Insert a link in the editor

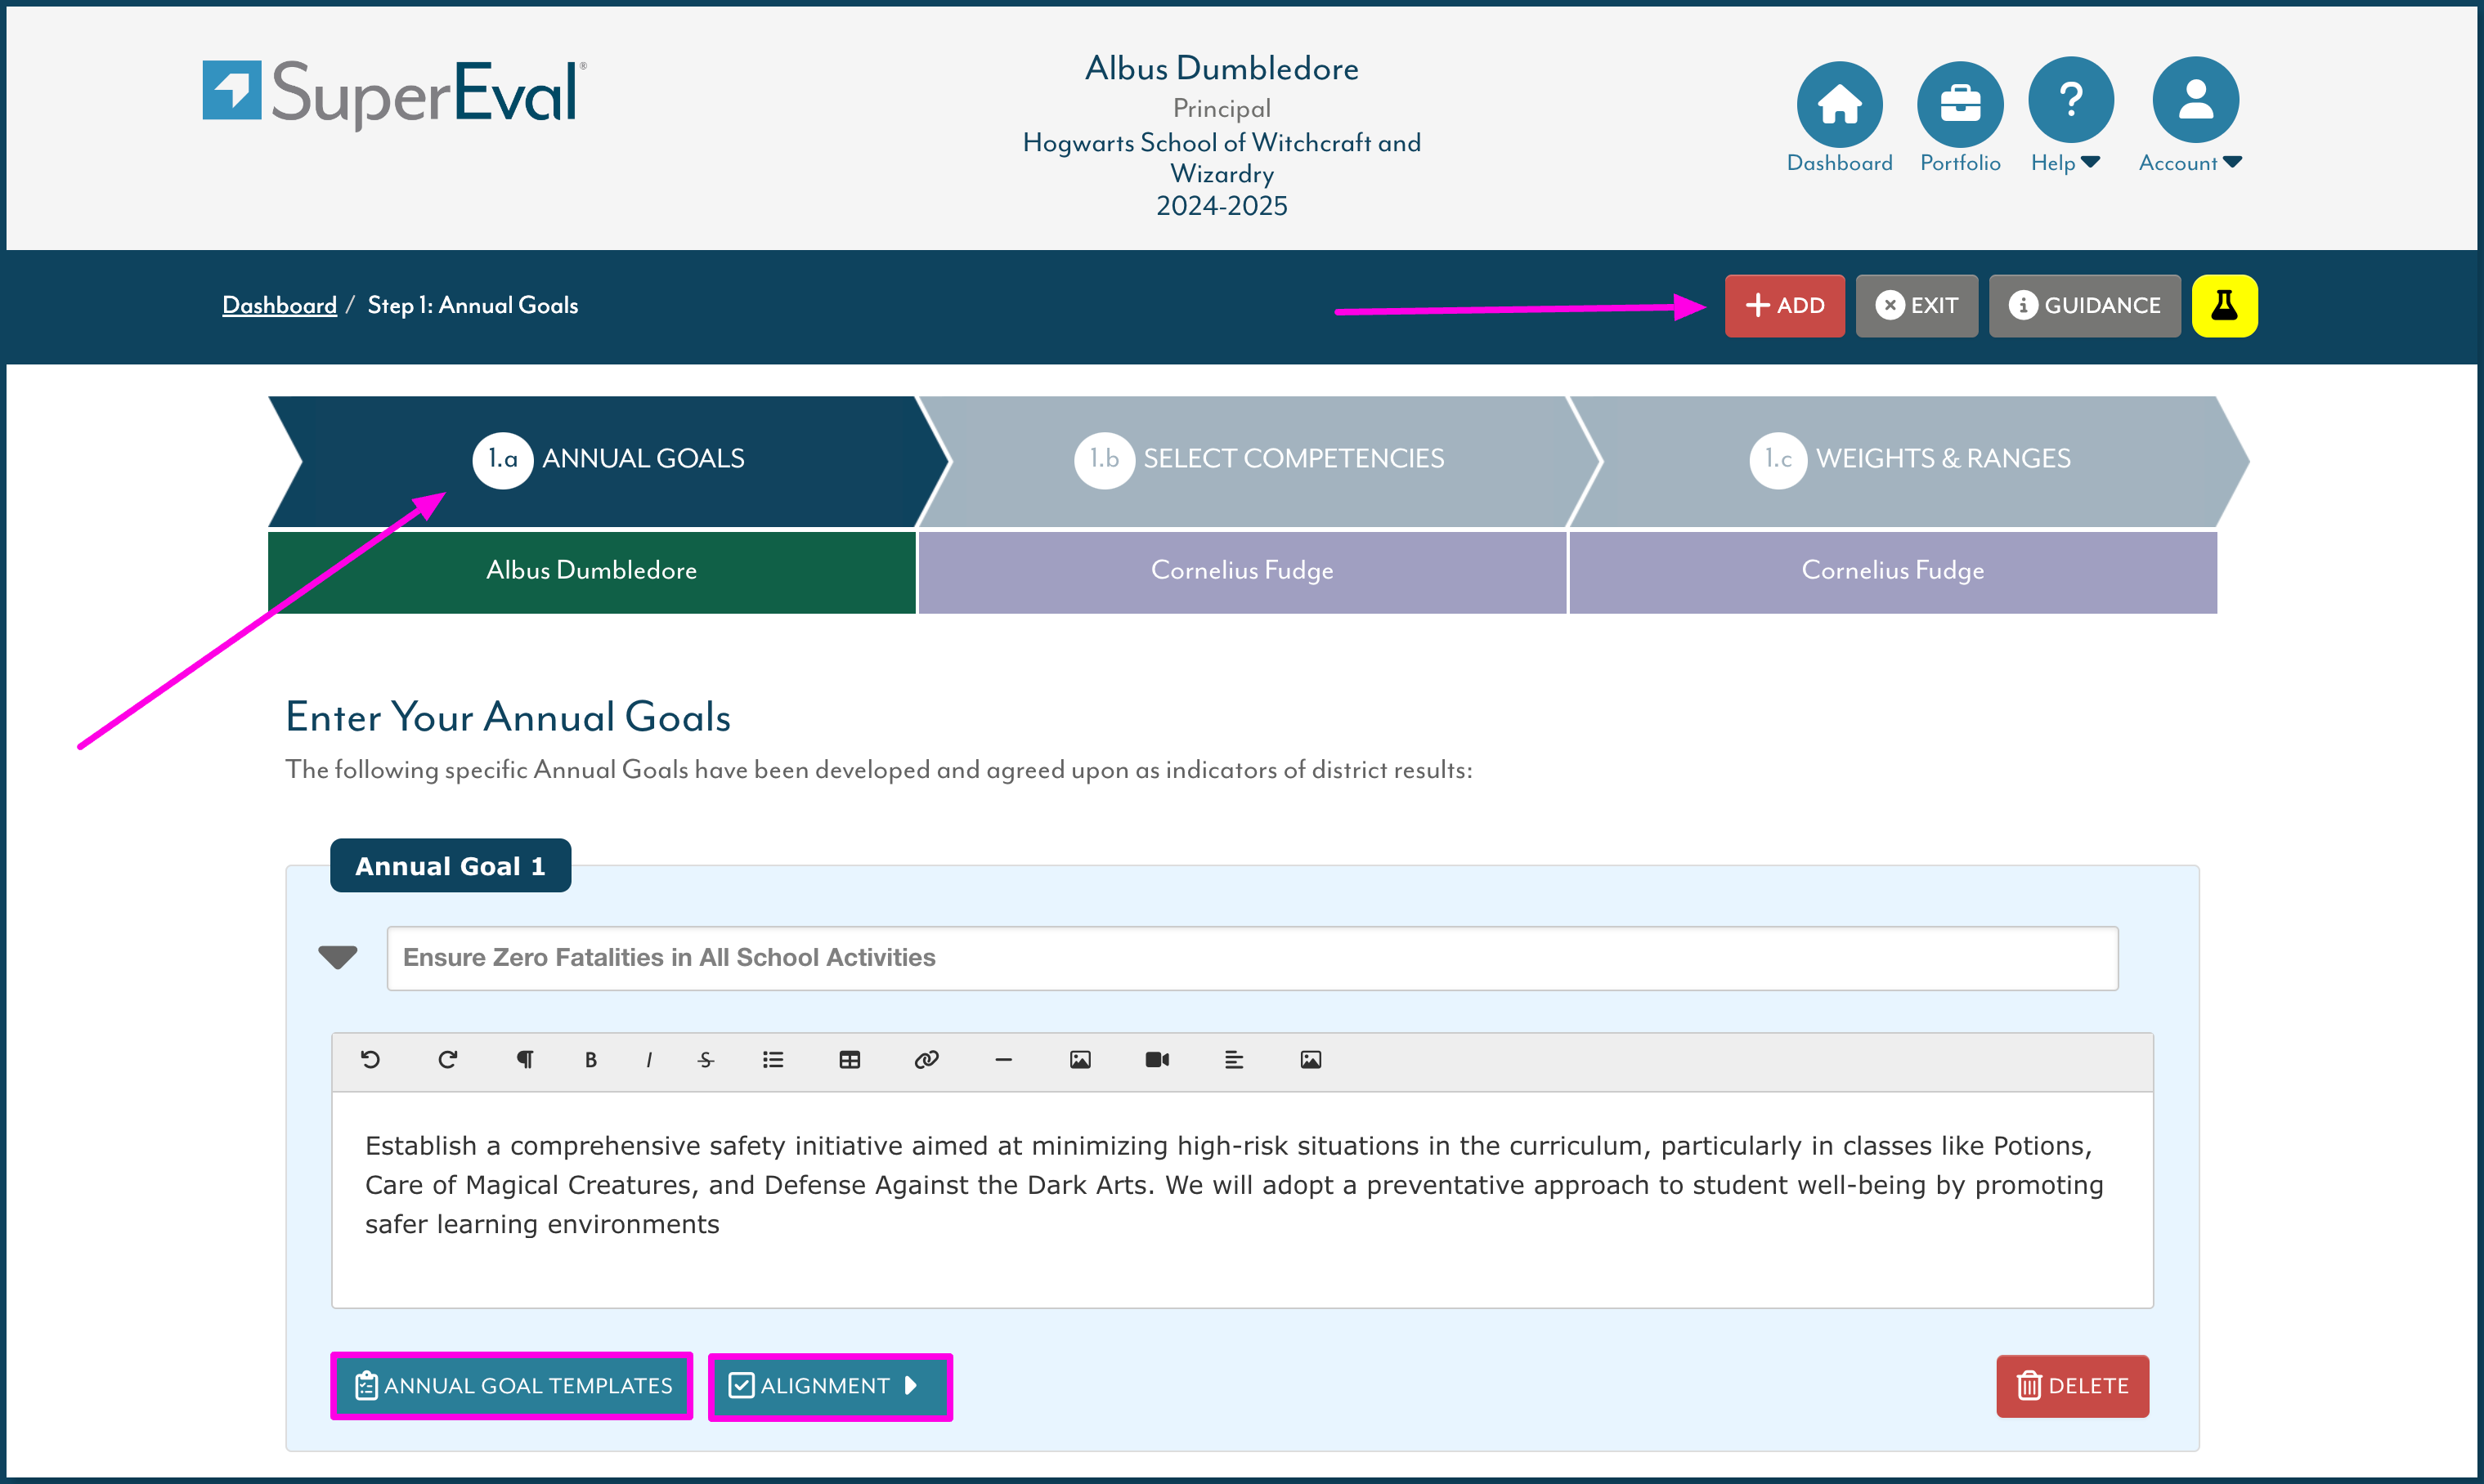point(927,1060)
